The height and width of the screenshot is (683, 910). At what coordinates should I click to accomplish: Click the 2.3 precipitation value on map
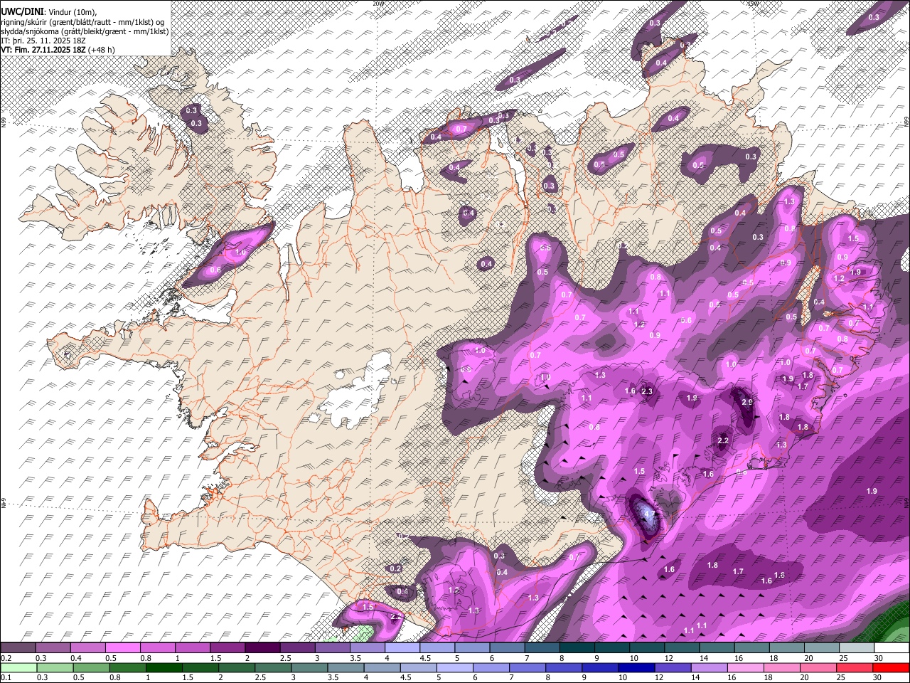tap(647, 391)
